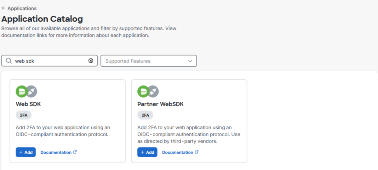Go back via the Applications breadcrumb link

pyautogui.click(x=22, y=8)
